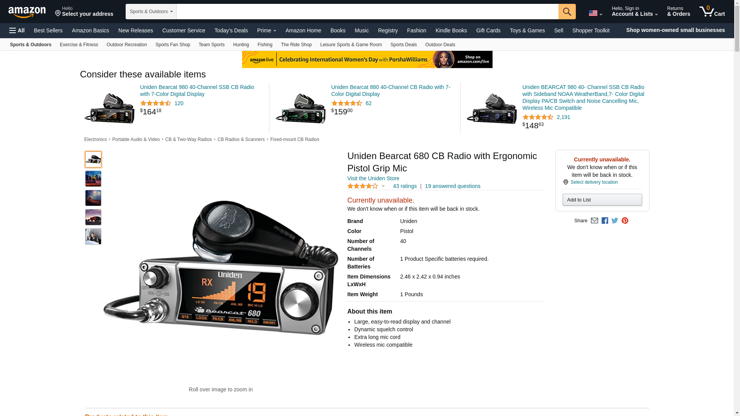Expand the star rating breakdown arrow

coord(383,186)
